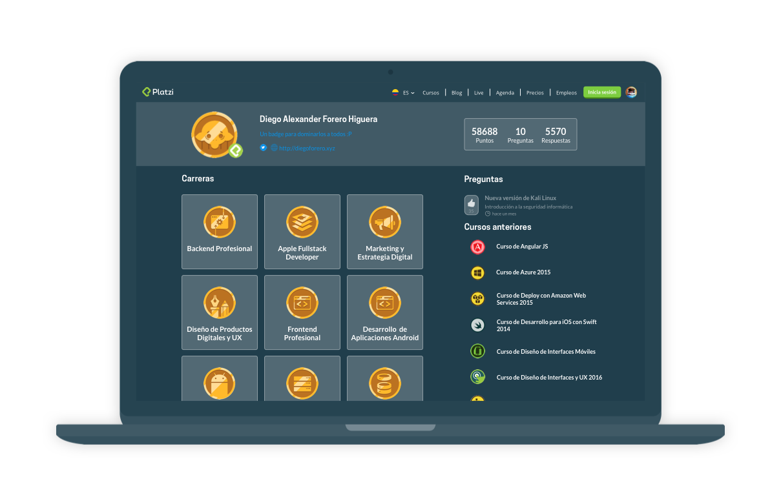Open the Agenda menu item

pos(505,93)
